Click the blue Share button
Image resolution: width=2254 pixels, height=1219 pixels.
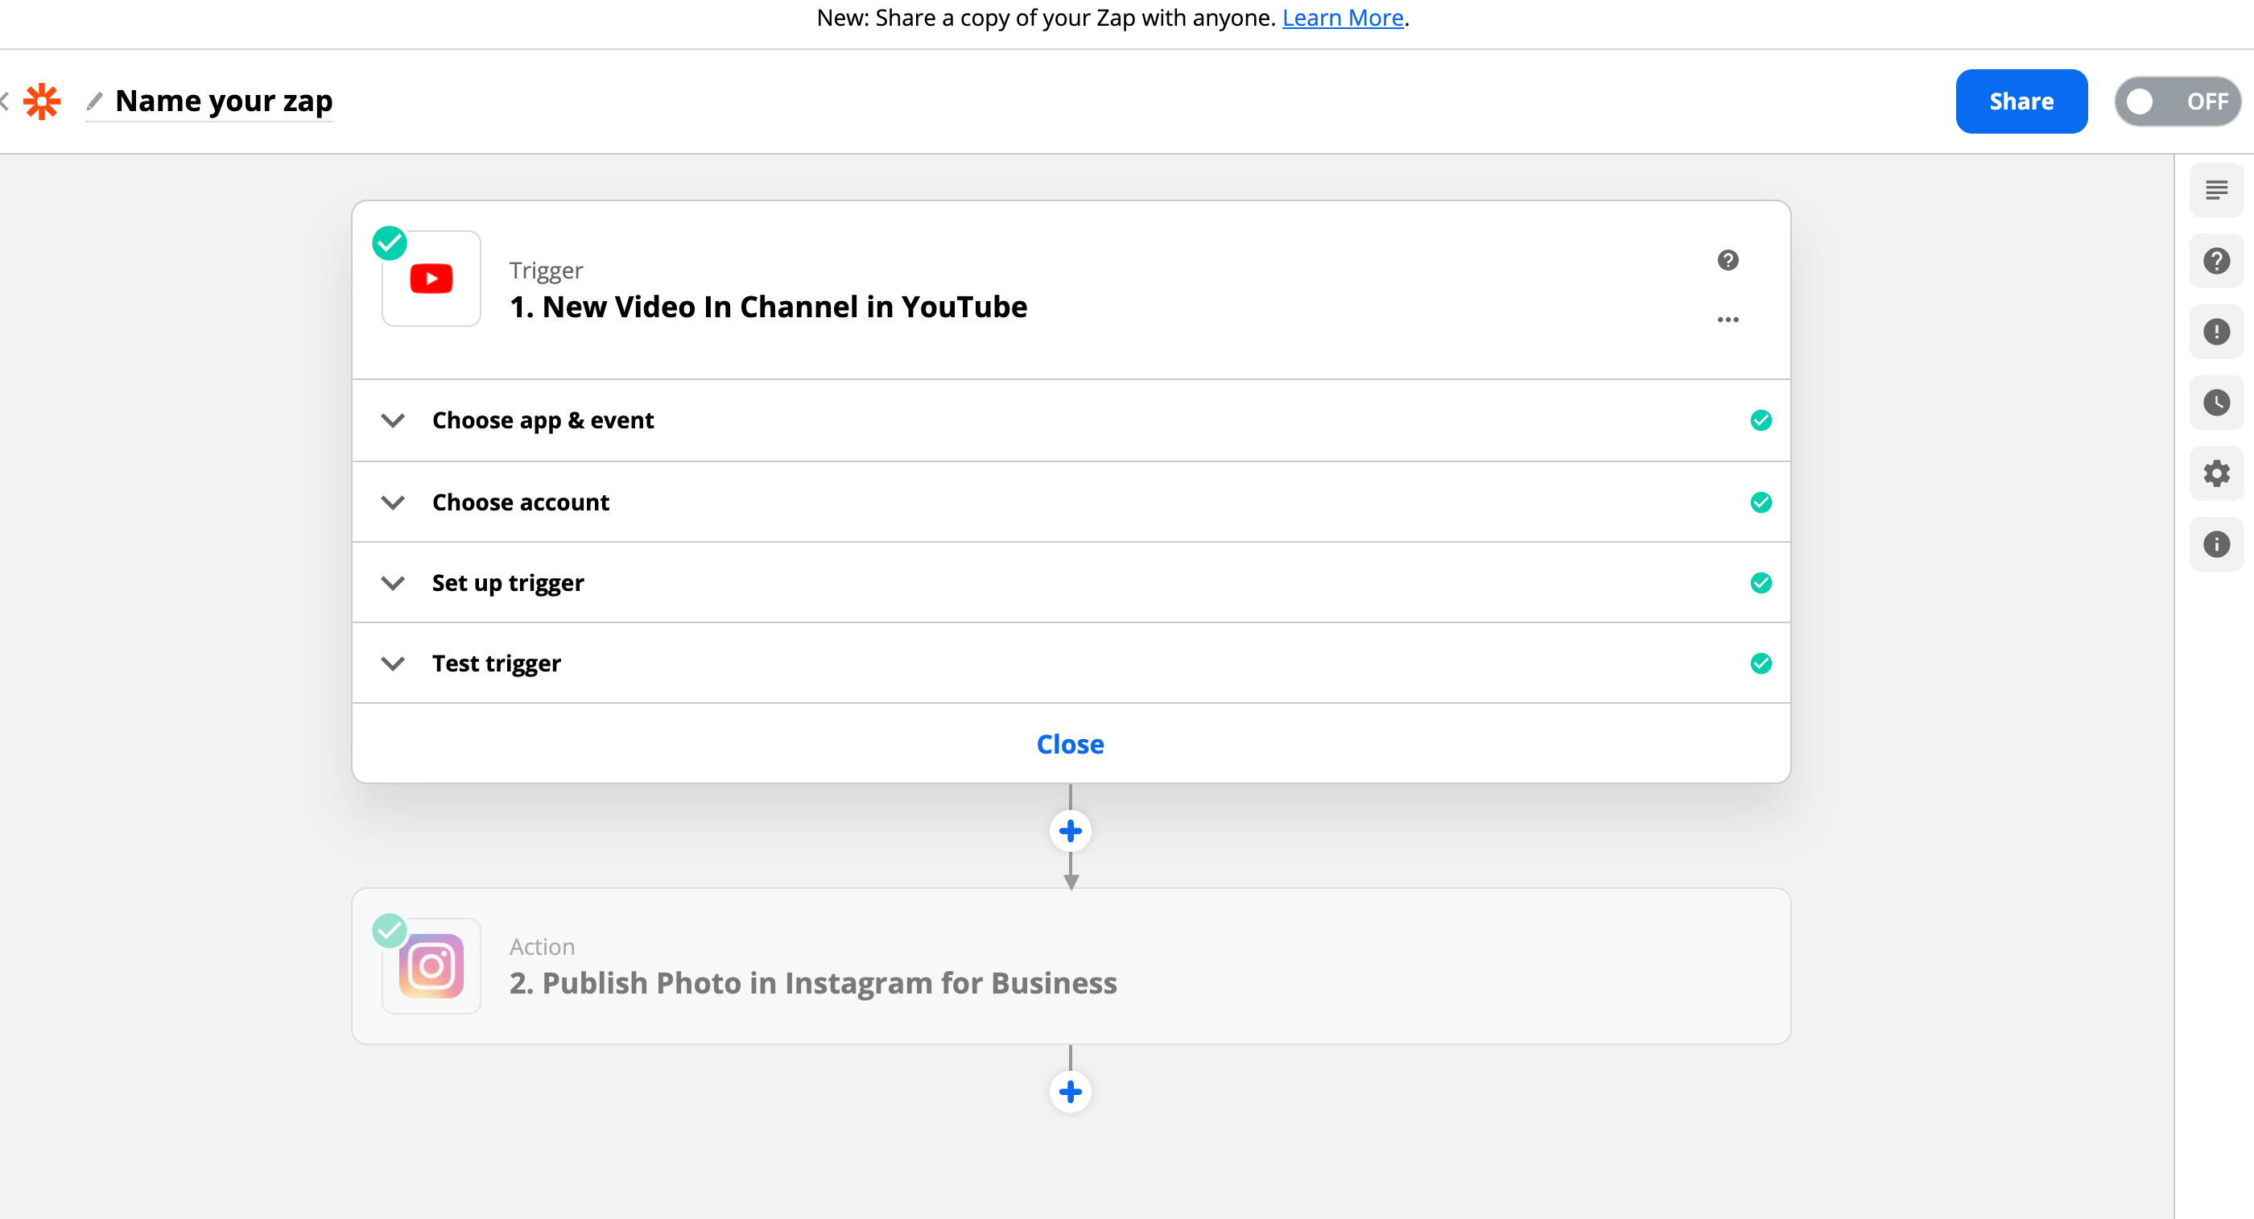click(x=2021, y=101)
